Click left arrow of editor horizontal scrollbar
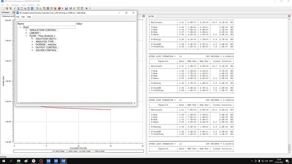 click(18, 103)
